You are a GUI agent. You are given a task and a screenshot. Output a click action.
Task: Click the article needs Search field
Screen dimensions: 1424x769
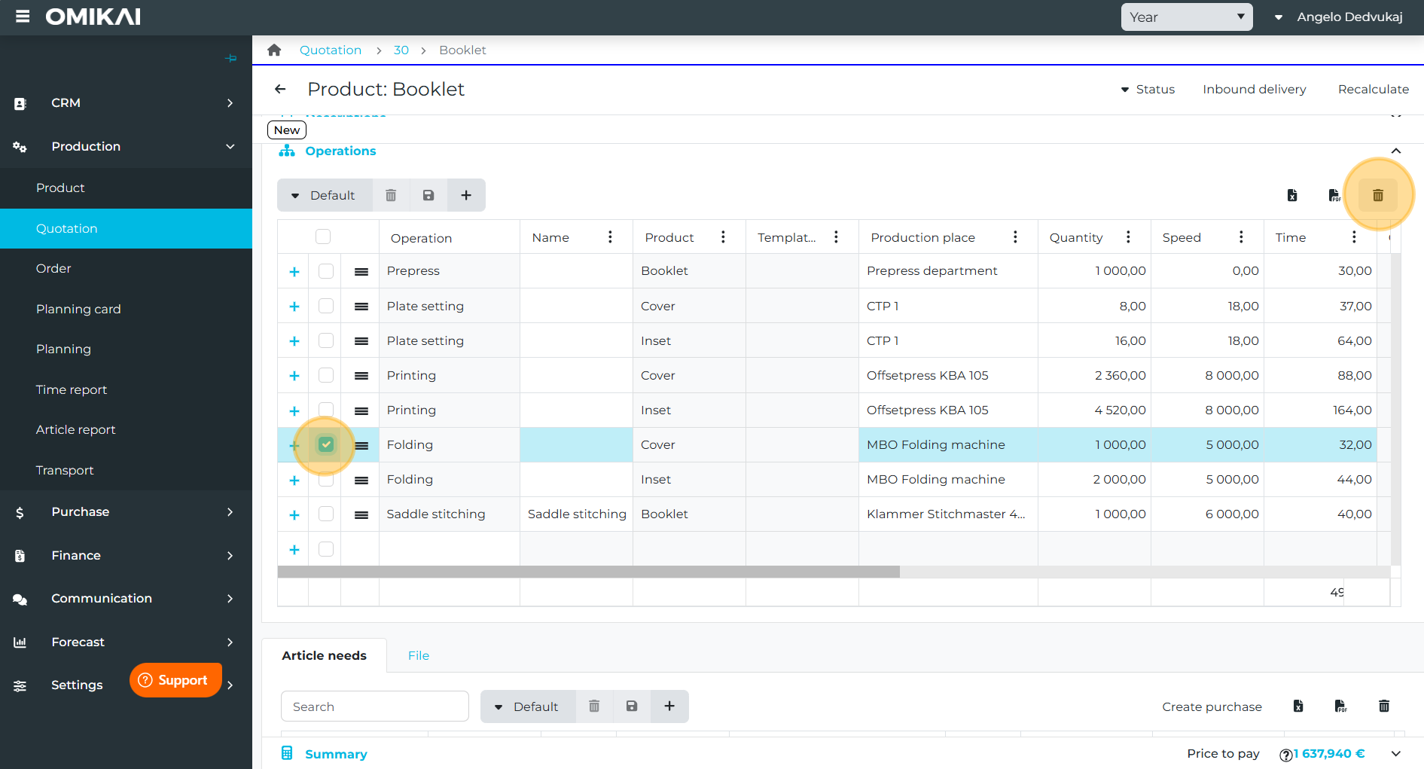[374, 706]
